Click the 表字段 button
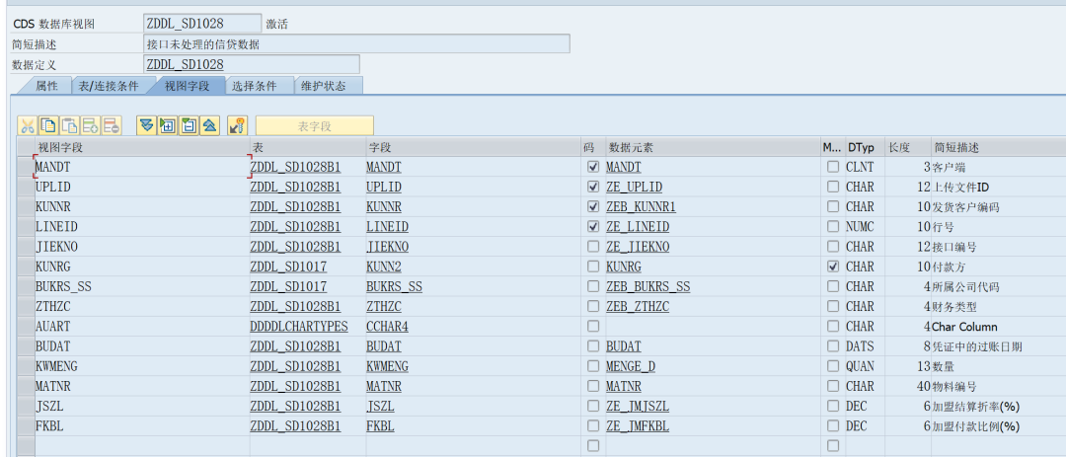This screenshot has width=1066, height=457. click(314, 125)
